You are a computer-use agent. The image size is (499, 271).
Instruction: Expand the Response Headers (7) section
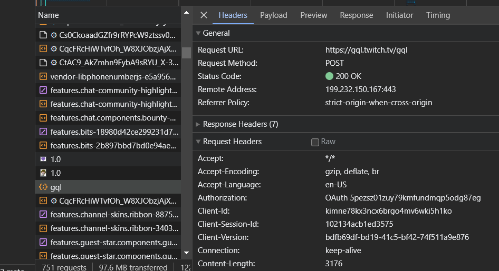(x=198, y=124)
